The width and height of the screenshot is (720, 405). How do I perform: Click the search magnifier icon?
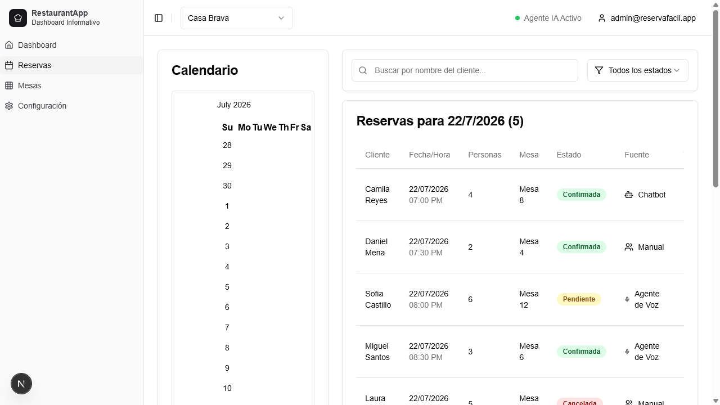(x=363, y=70)
